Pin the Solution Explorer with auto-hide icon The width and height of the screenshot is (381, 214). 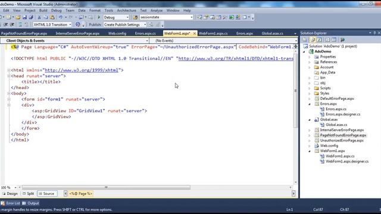374,33
